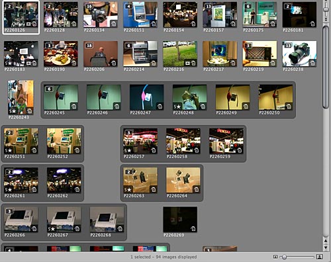Viewport: 331px width, 262px height.
Task: Click the five-star rating badge on P2260257
Action: click(x=128, y=151)
